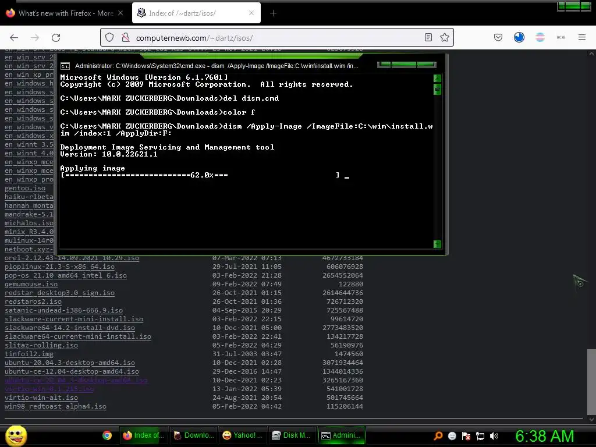This screenshot has width=596, height=447.
Task: Click the visited virtio-win-0.1.215.iso link
Action: [x=49, y=389]
